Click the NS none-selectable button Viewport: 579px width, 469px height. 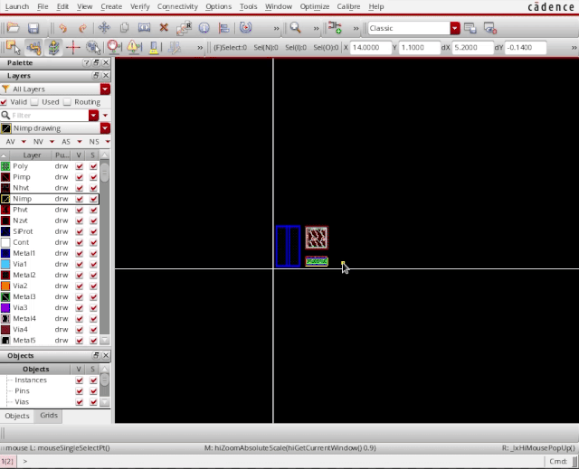pos(93,142)
